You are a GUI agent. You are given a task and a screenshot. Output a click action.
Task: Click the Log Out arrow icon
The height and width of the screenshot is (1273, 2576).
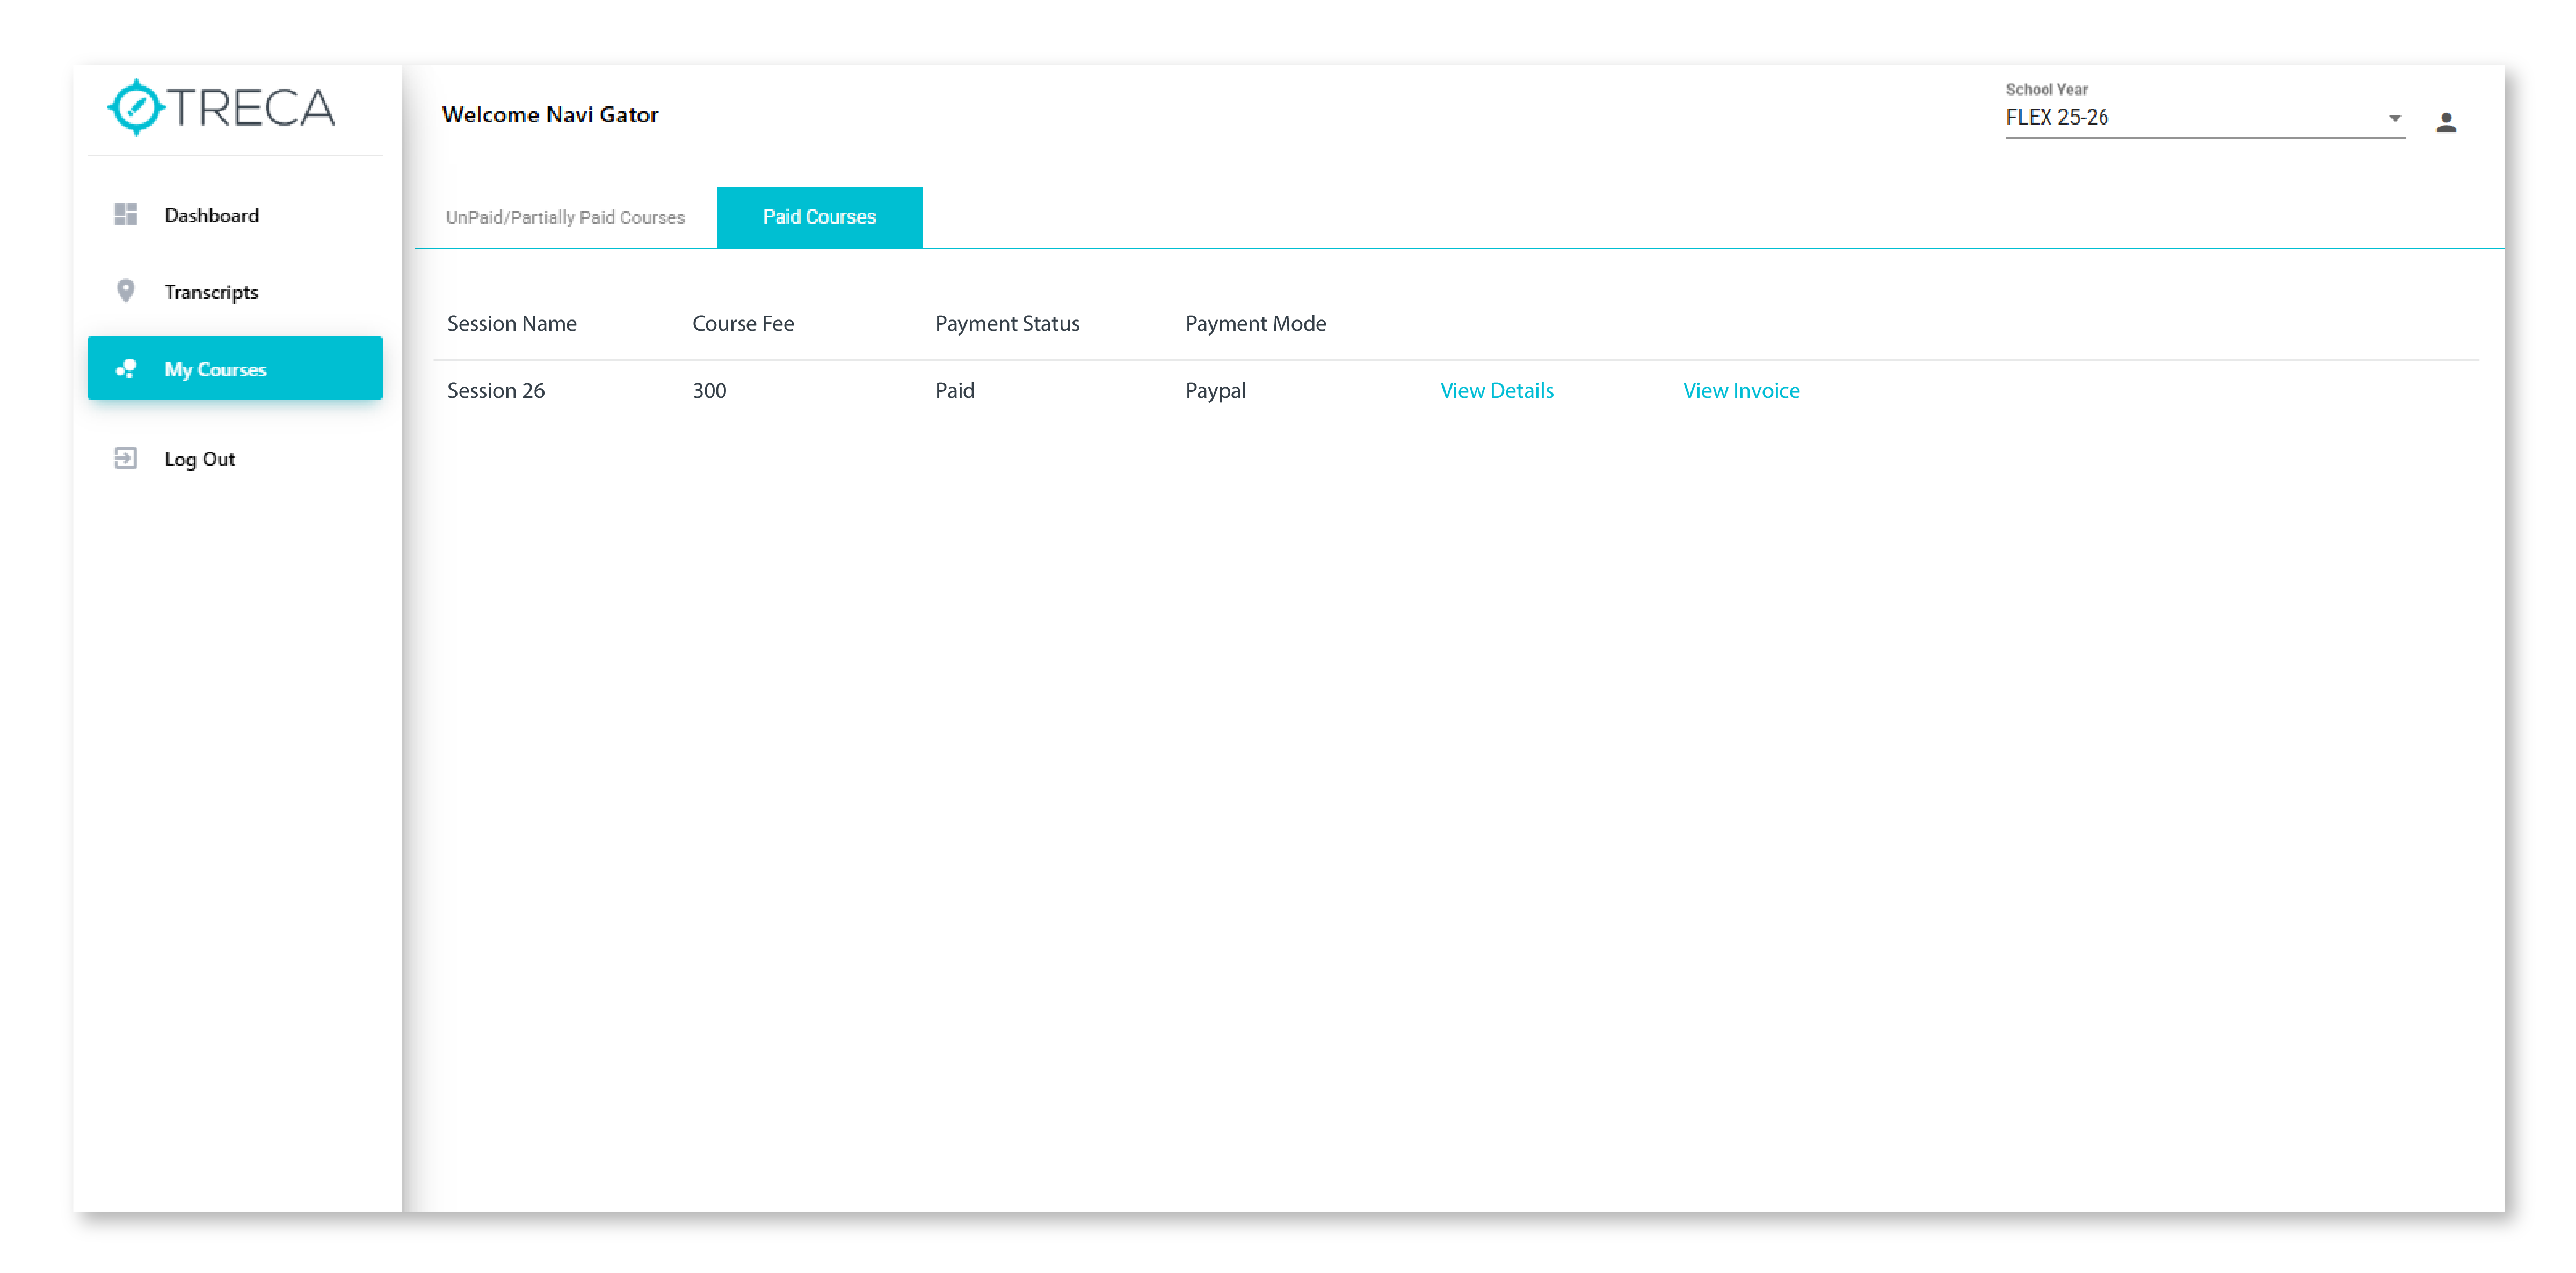(x=126, y=458)
